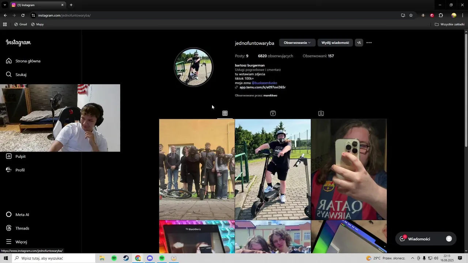Open Discord from taskbar
This screenshot has width=468, height=263.
click(x=150, y=258)
